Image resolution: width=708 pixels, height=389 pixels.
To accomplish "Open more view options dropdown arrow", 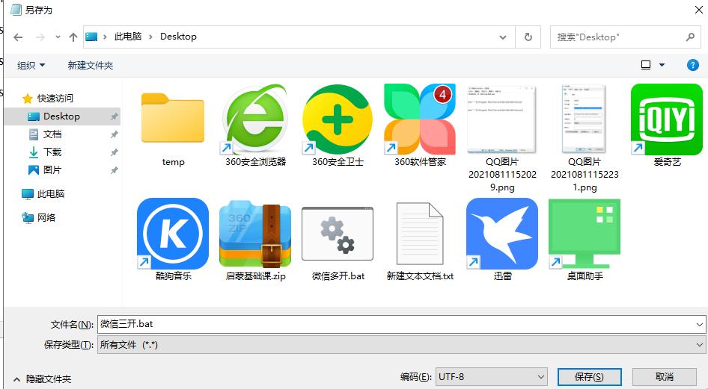I will pyautogui.click(x=662, y=65).
